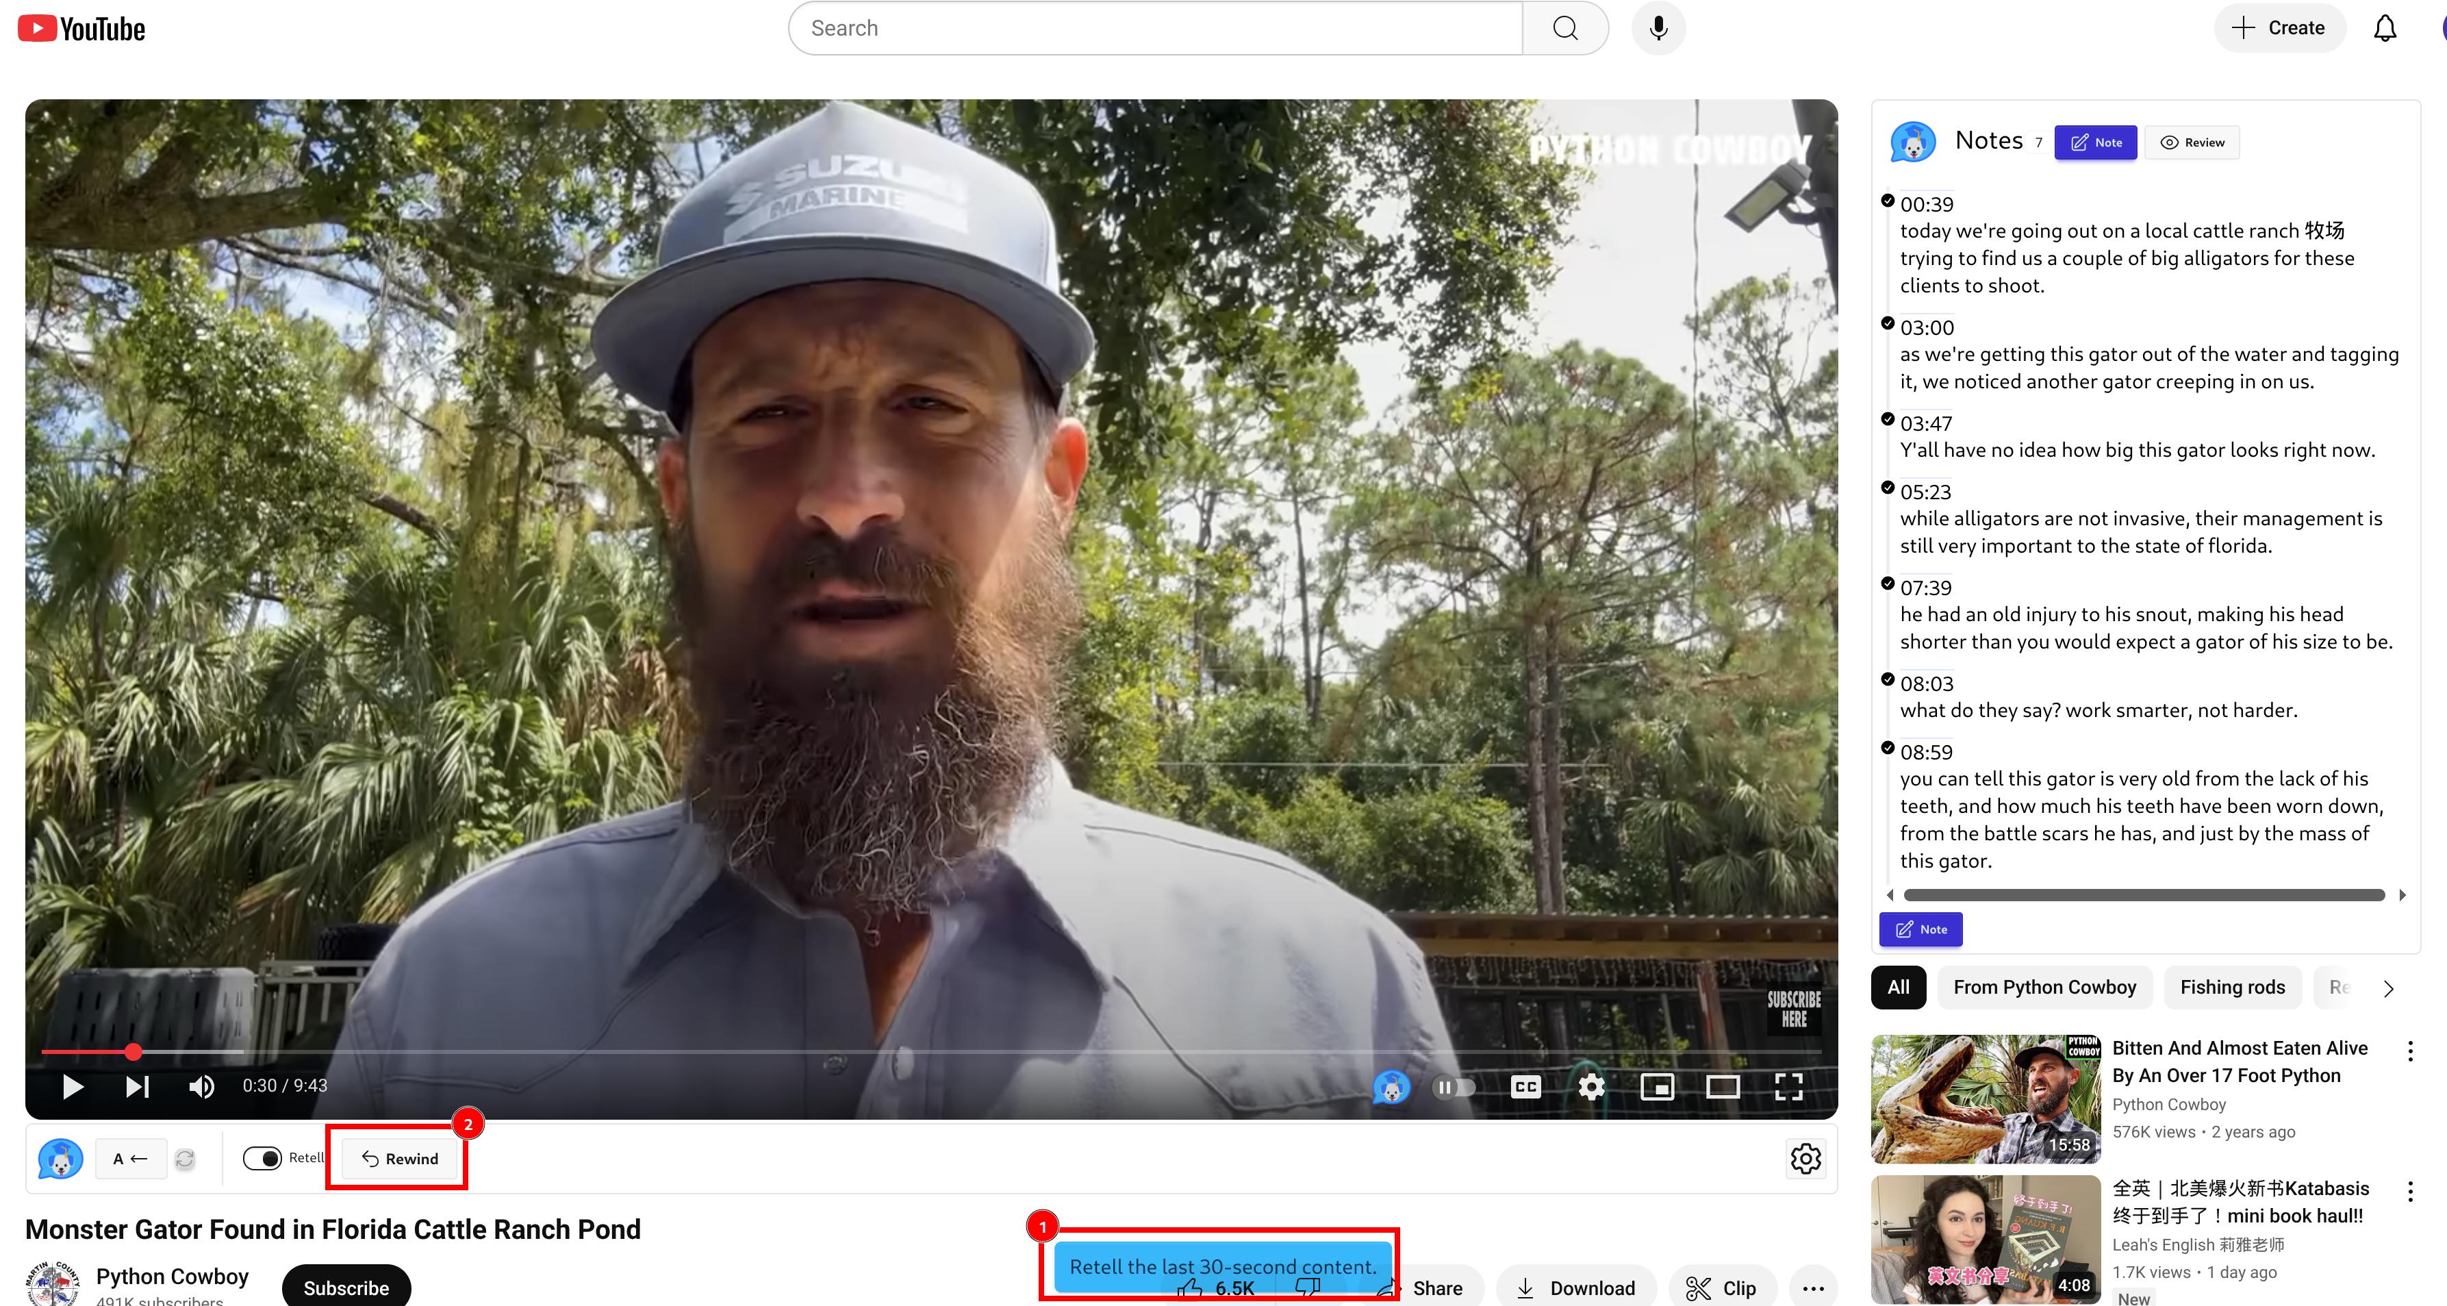The image size is (2447, 1306).
Task: Open options menu for Bitten And Almost Eaten video
Action: 2410,1051
